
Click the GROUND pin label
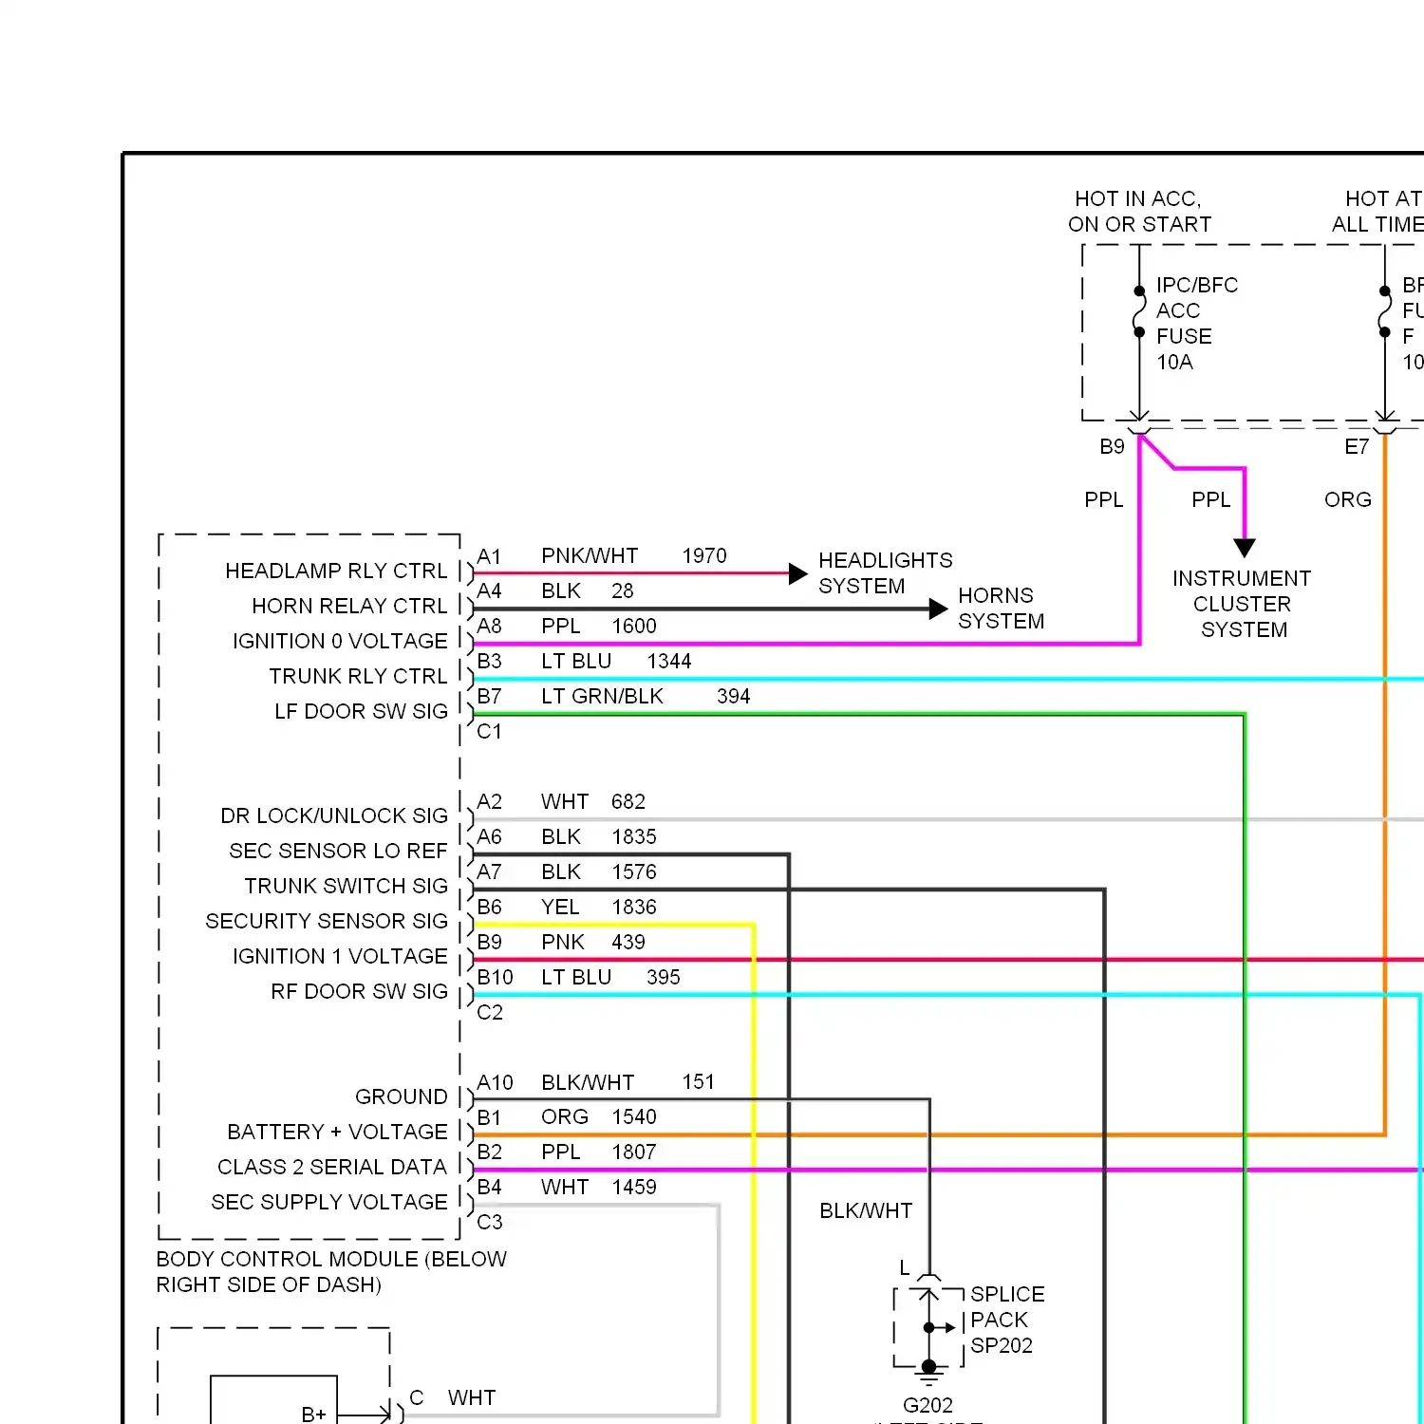click(401, 1096)
